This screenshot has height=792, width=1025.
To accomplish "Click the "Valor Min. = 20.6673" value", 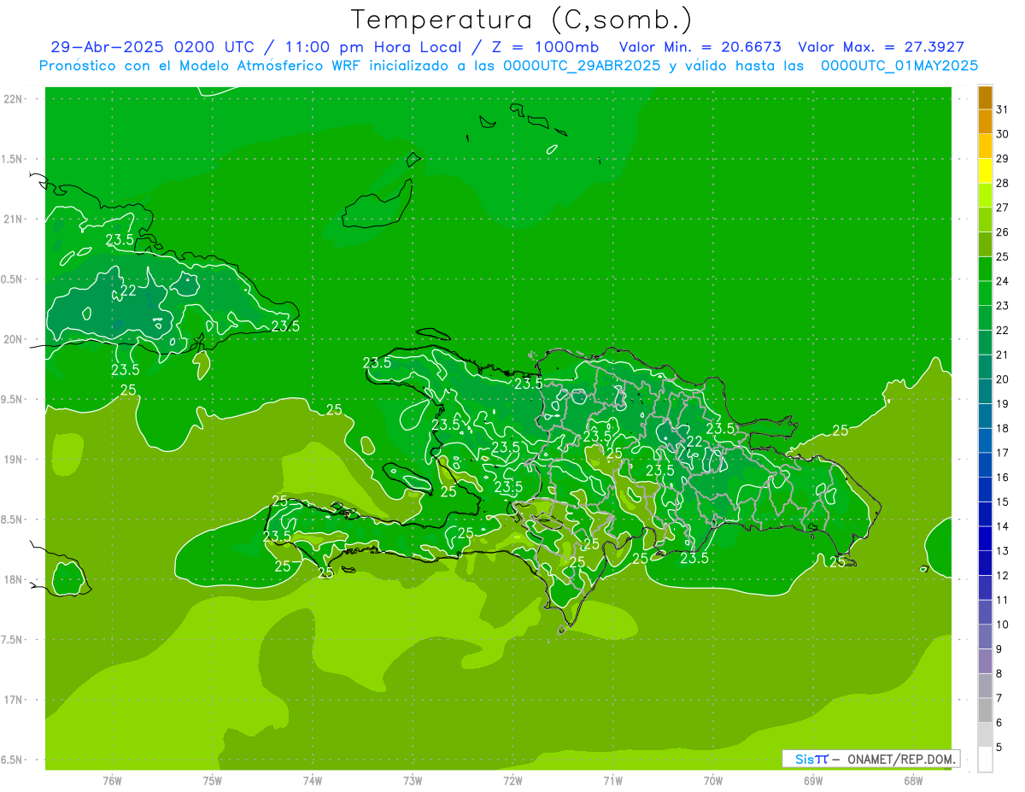I will tap(700, 47).
